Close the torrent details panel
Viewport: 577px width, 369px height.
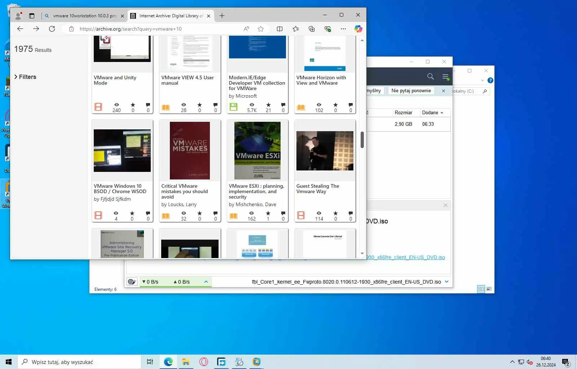(x=445, y=205)
